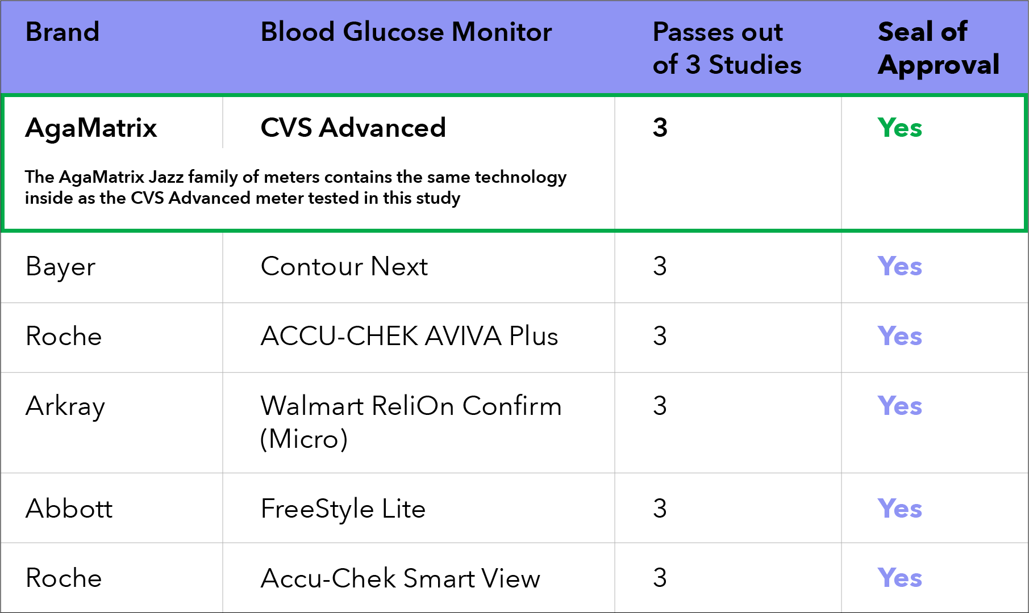Screen dimensions: 1029x613
Task: Click the green Yes for AgaMatrix
Action: click(899, 128)
